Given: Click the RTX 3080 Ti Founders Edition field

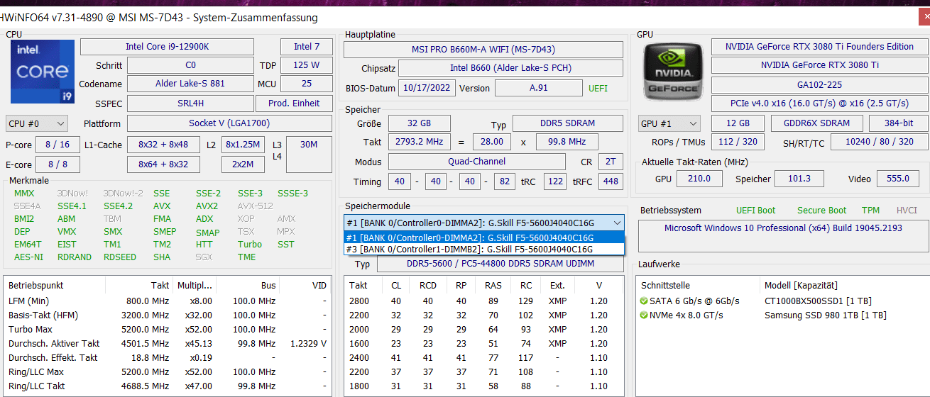Looking at the screenshot, I should click(x=819, y=47).
